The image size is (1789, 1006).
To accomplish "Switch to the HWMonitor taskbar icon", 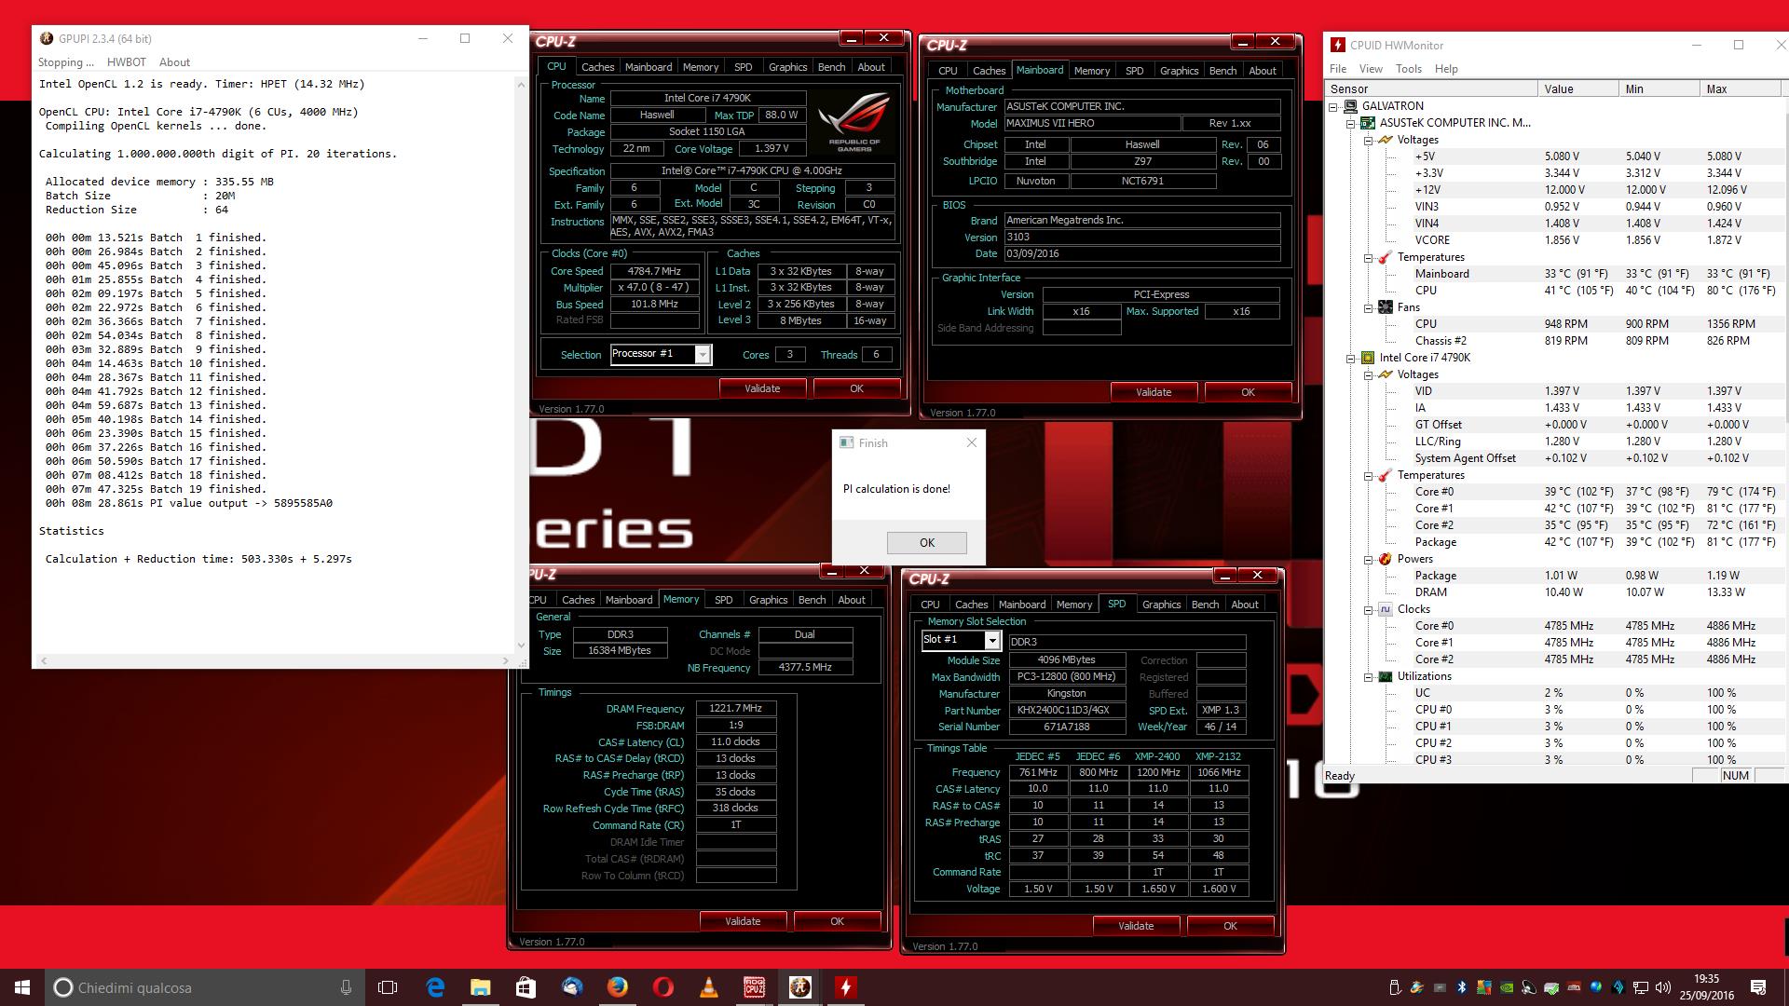I will tap(845, 987).
